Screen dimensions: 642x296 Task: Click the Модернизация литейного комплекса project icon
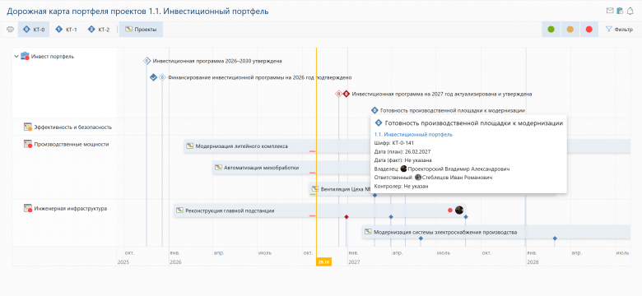click(x=189, y=146)
